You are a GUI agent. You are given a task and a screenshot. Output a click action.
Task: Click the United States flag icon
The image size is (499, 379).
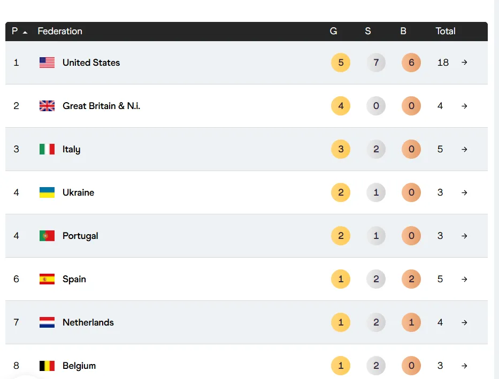pos(47,63)
